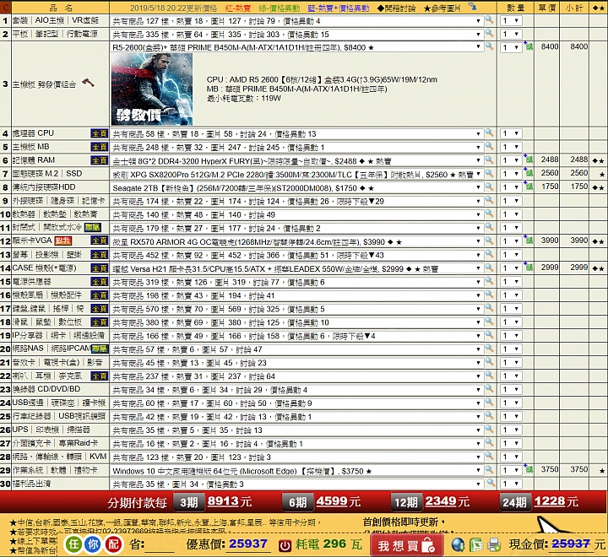Click the 小計 column header
The width and height of the screenshot is (608, 557).
(574, 8)
